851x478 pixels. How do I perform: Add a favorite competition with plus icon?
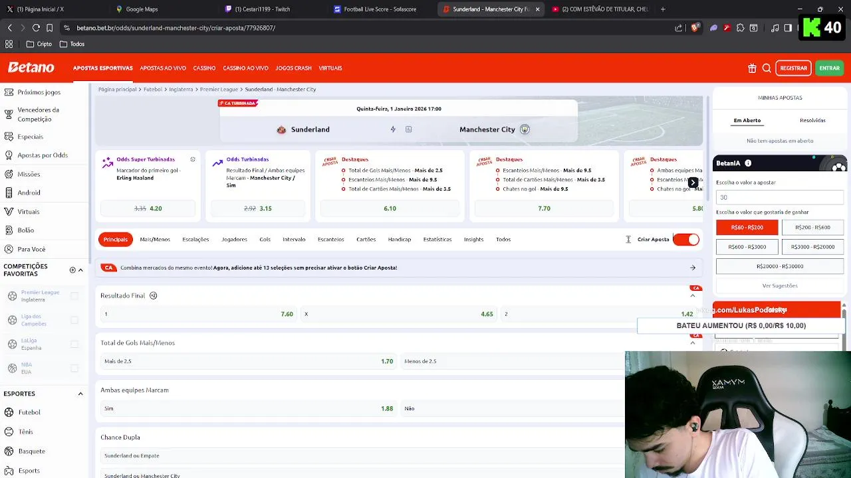coord(72,270)
